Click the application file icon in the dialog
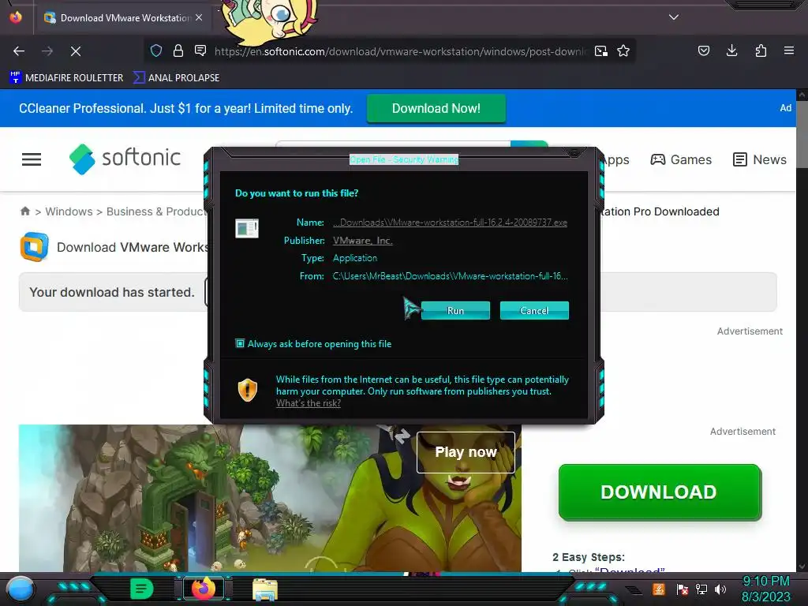The image size is (808, 606). coord(247,228)
